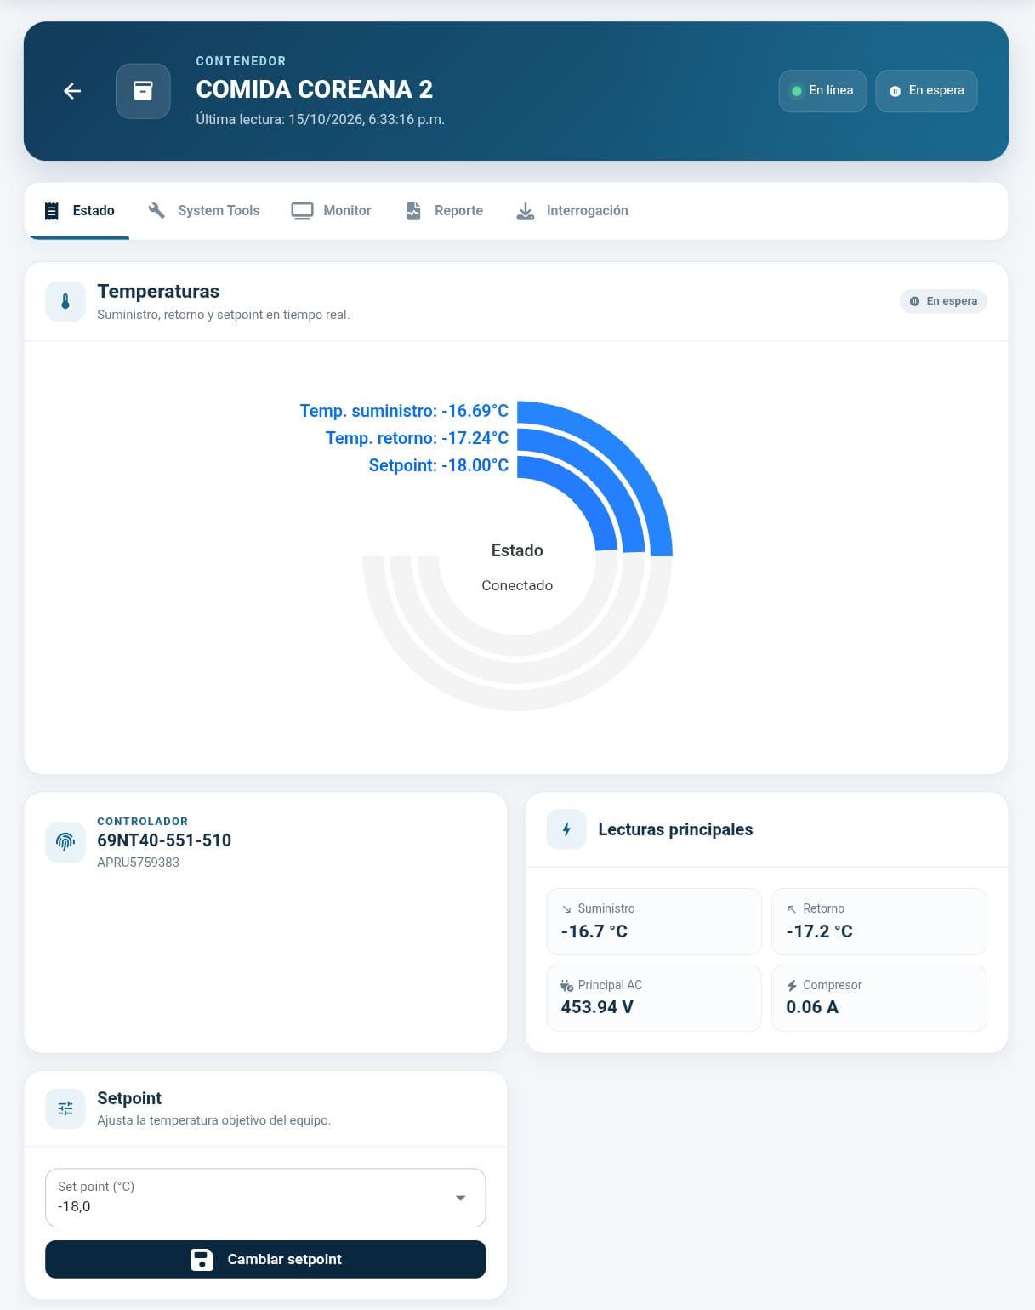Viewport: 1035px width, 1310px height.
Task: Click the Set point dropdown arrow
Action: pyautogui.click(x=460, y=1198)
